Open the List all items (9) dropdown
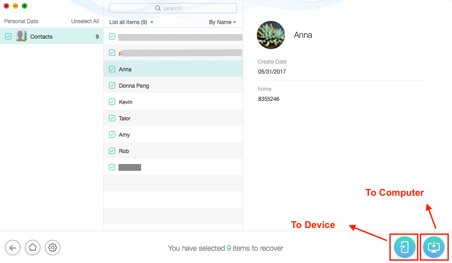This screenshot has height=263, width=452. coord(130,22)
